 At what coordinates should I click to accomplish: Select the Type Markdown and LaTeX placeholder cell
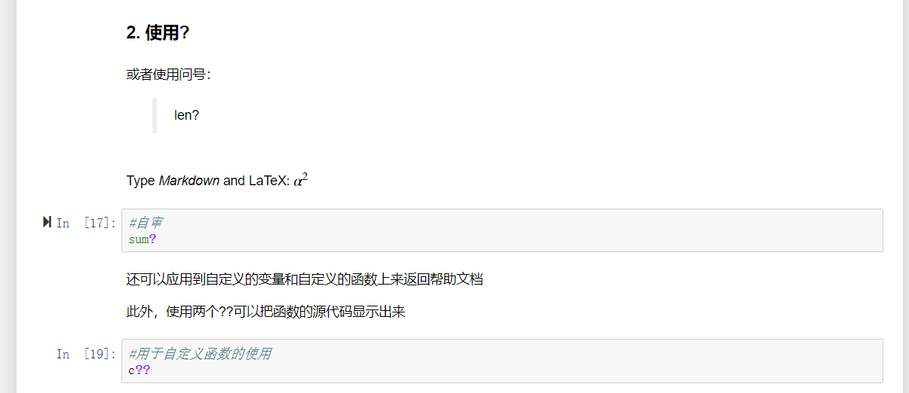[217, 181]
